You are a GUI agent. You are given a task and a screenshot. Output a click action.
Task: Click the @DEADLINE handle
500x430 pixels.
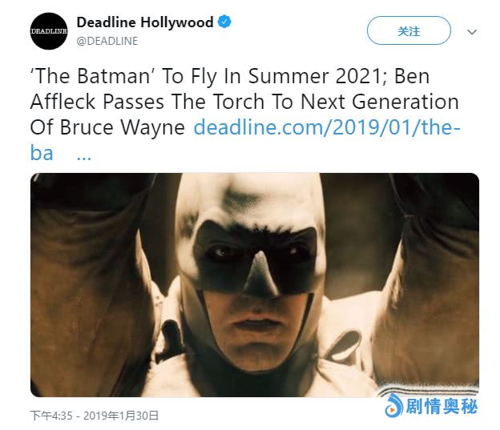pos(107,41)
